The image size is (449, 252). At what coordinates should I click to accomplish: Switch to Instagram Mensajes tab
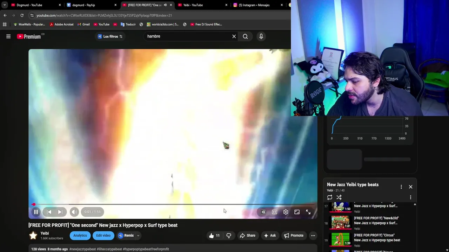click(x=254, y=5)
